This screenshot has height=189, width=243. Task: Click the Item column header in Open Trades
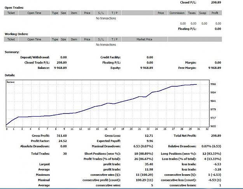[74, 13]
